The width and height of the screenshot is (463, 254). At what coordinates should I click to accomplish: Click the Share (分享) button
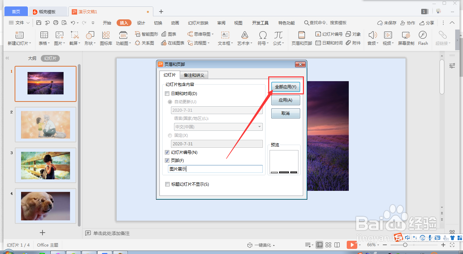click(427, 23)
